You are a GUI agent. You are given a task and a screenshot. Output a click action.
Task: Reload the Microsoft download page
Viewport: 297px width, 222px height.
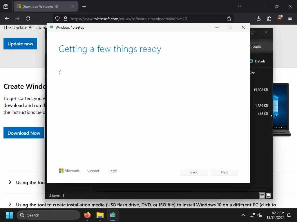[x=28, y=18]
